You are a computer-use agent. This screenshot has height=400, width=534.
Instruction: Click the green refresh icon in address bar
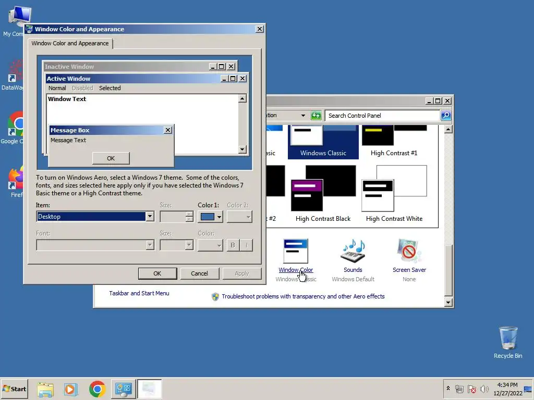[x=316, y=116]
